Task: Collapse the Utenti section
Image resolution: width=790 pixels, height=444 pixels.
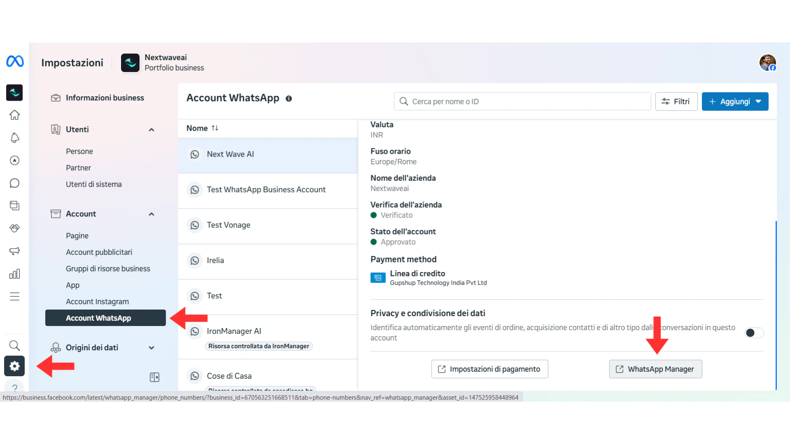Action: [x=151, y=129]
